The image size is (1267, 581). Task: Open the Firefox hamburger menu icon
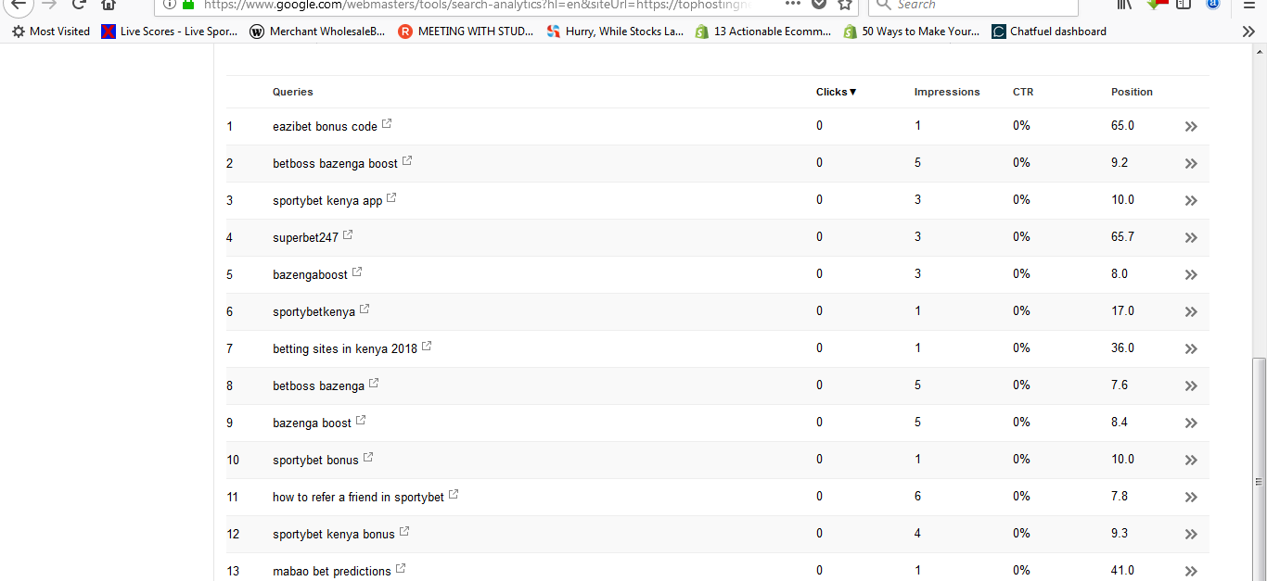pyautogui.click(x=1248, y=5)
